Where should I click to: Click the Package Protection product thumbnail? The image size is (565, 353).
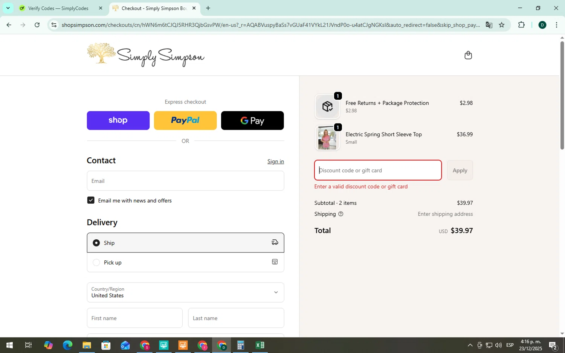(327, 107)
